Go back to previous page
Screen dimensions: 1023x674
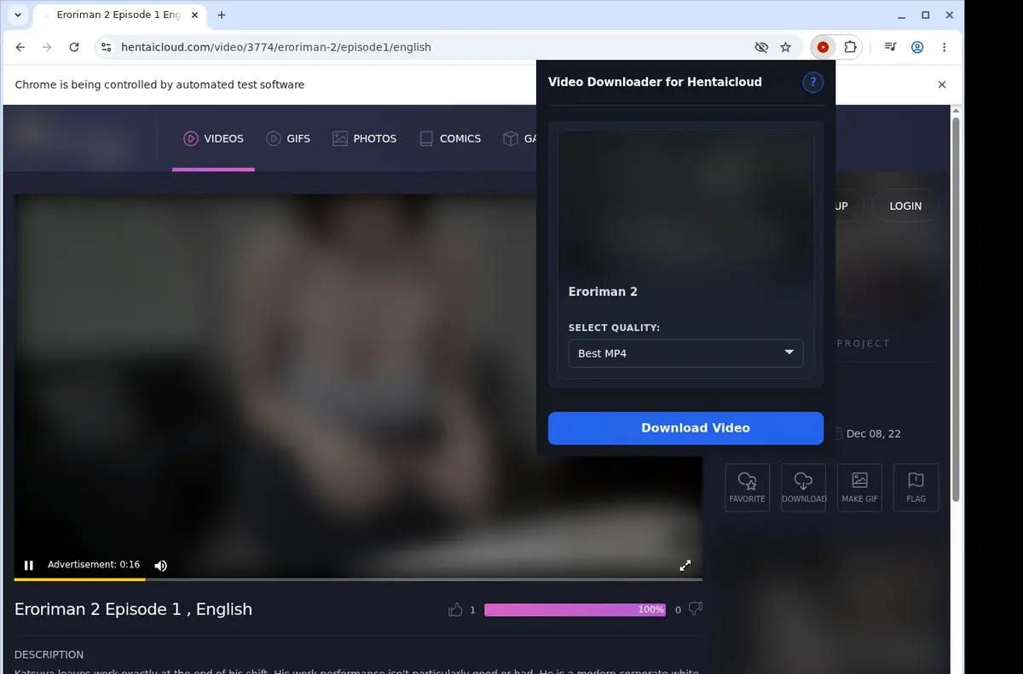click(x=20, y=47)
